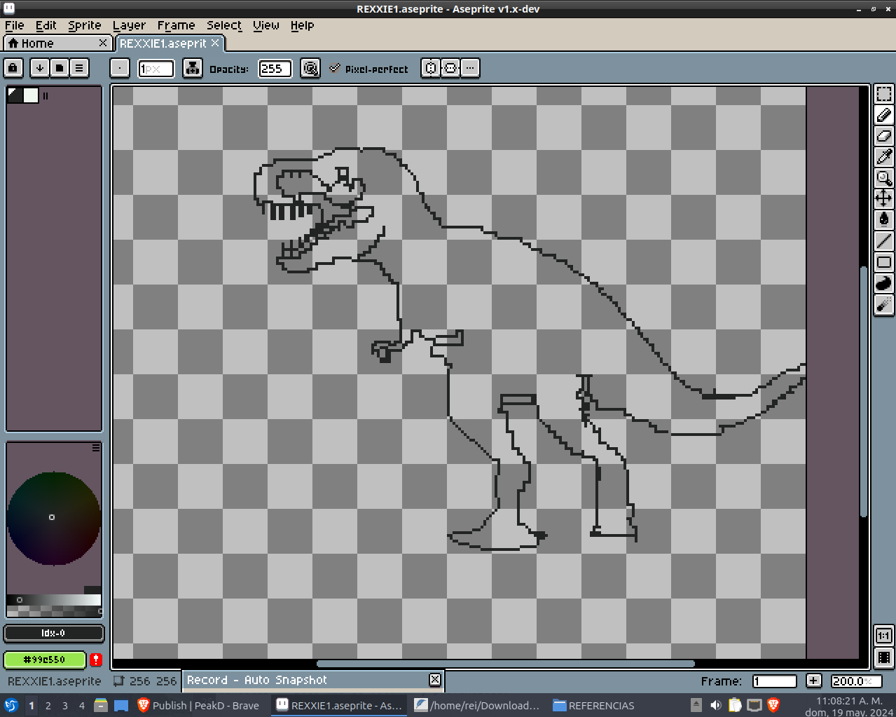Select the Pencil tool
896x717 pixels.
point(884,115)
